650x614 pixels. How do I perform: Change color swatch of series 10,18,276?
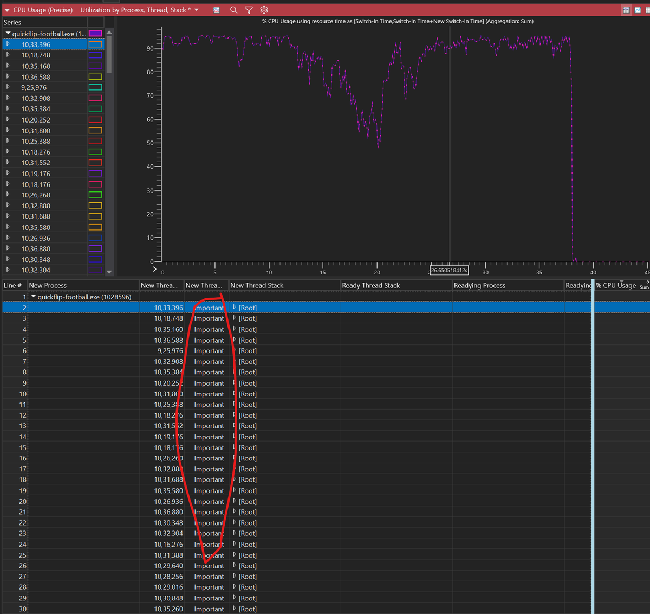tap(95, 152)
